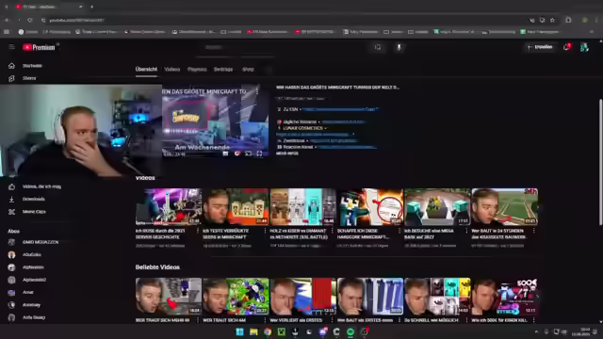This screenshot has height=339, width=603.
Task: Open AbuGoku subscription in sidebar
Action: pos(31,255)
